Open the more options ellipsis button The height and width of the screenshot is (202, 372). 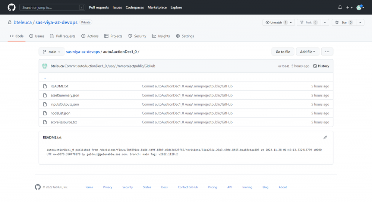click(327, 52)
